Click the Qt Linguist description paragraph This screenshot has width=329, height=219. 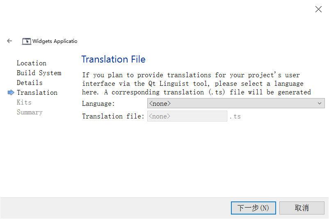196,84
